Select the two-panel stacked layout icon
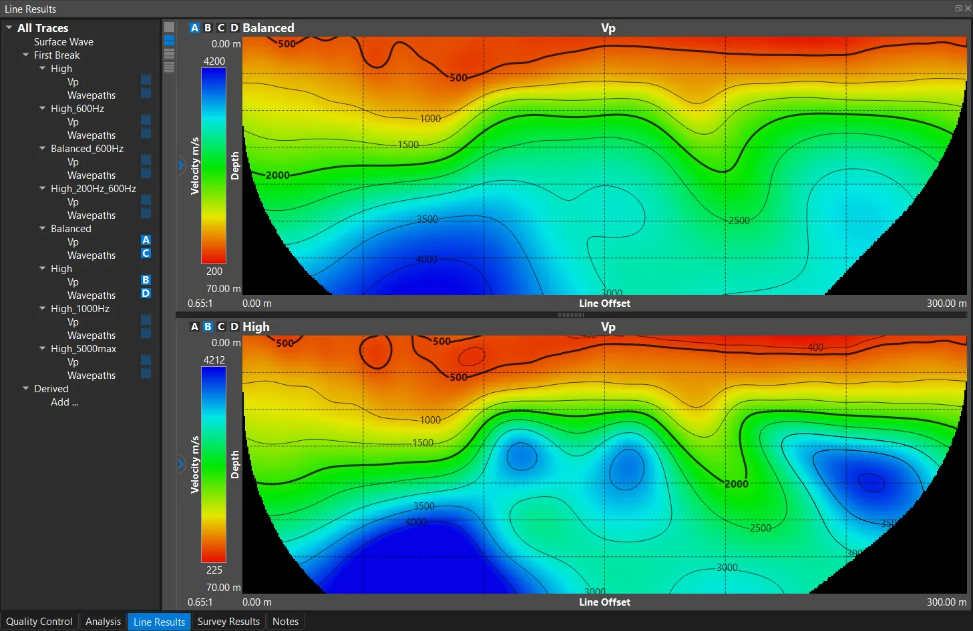Screen dimensions: 973x631 coord(169,40)
